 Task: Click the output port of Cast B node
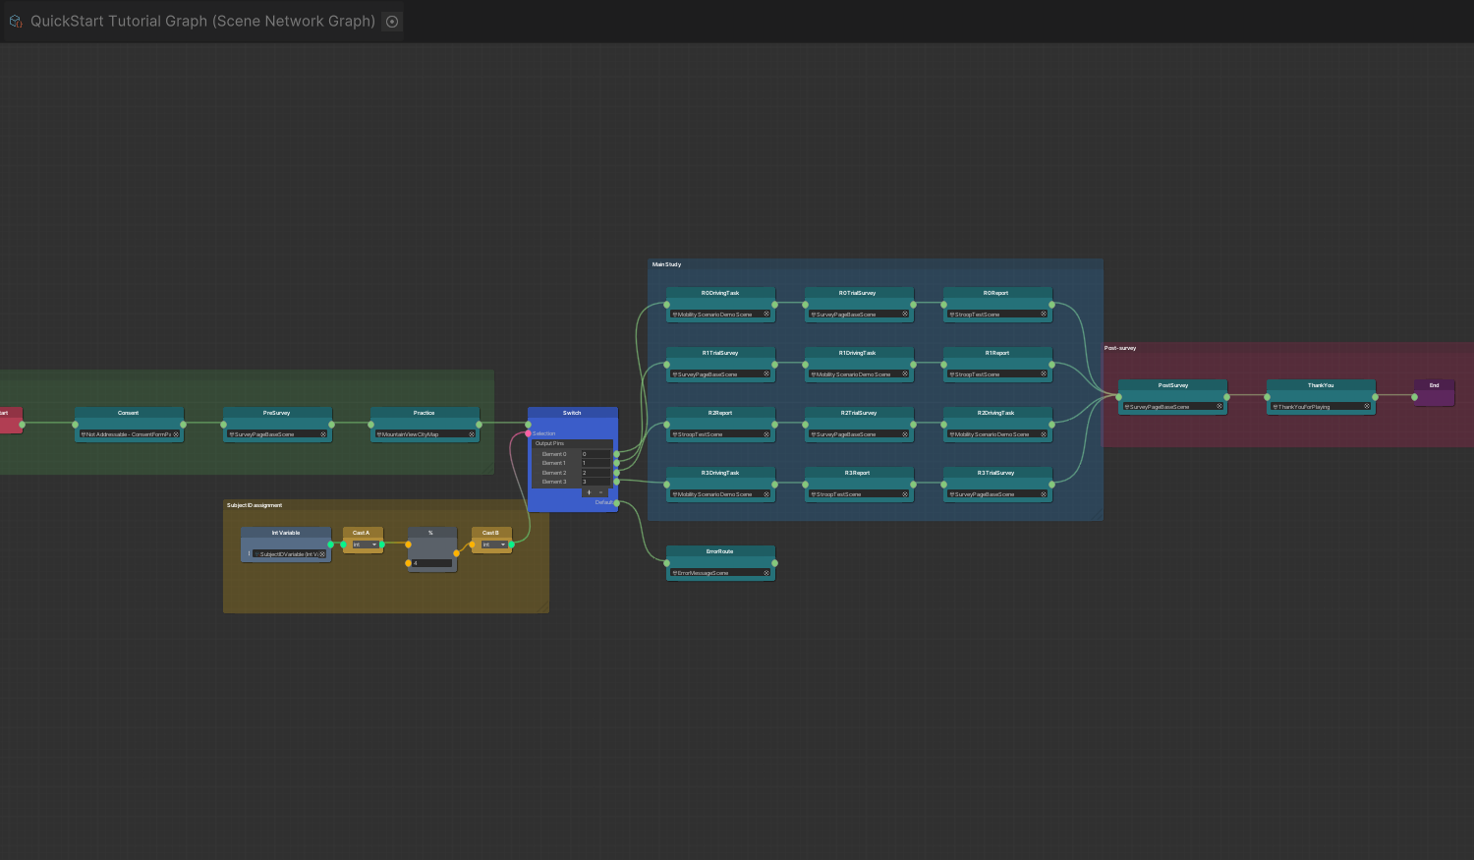coord(511,545)
